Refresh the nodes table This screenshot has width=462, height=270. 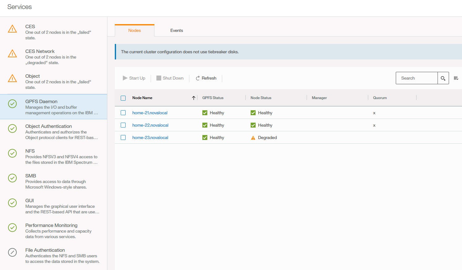(206, 78)
